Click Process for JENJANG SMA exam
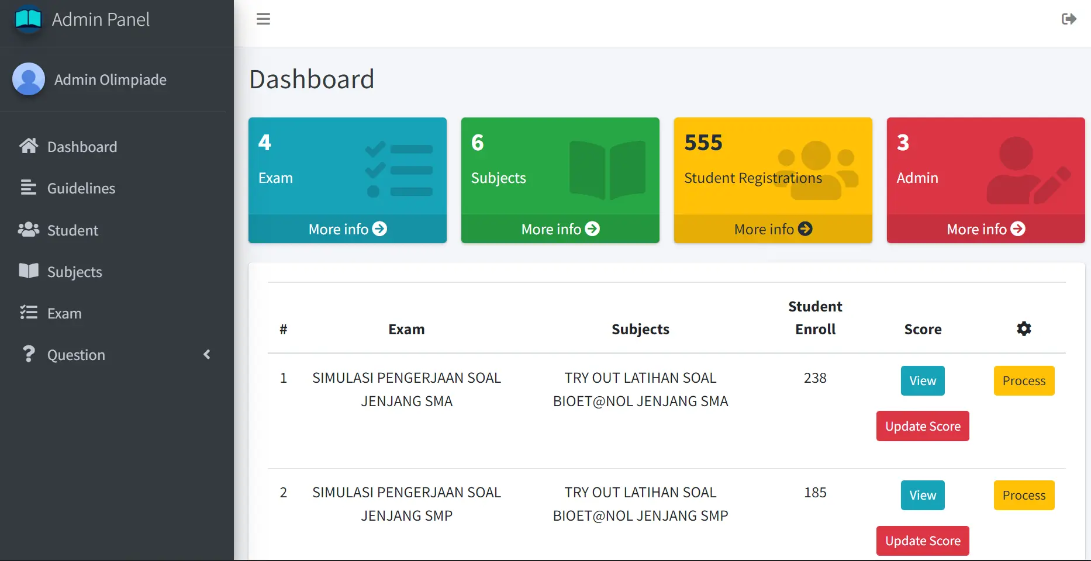The width and height of the screenshot is (1091, 561). pos(1024,380)
